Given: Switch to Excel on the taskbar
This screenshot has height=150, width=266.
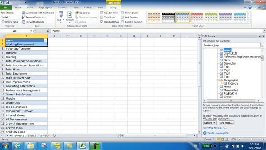Looking at the screenshot, I should (x=83, y=146).
